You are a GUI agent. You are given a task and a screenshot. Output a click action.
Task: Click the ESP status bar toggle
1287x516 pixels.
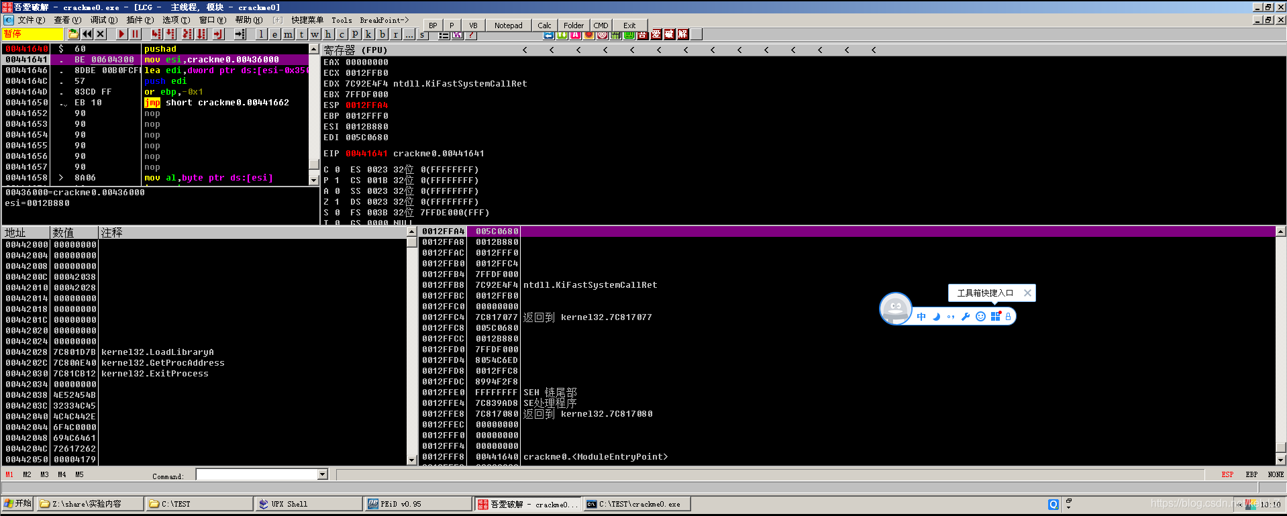coord(1227,474)
